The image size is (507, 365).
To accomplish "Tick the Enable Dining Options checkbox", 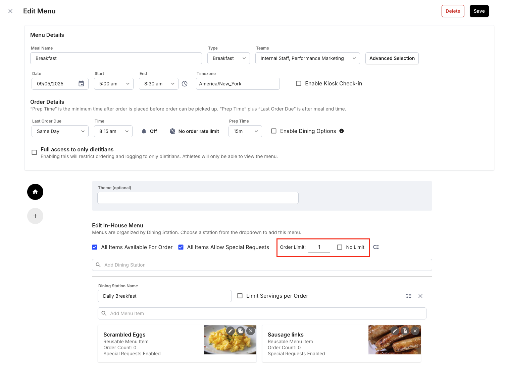I will (x=274, y=131).
